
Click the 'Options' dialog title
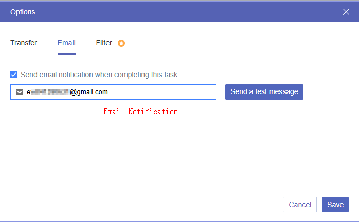[23, 11]
